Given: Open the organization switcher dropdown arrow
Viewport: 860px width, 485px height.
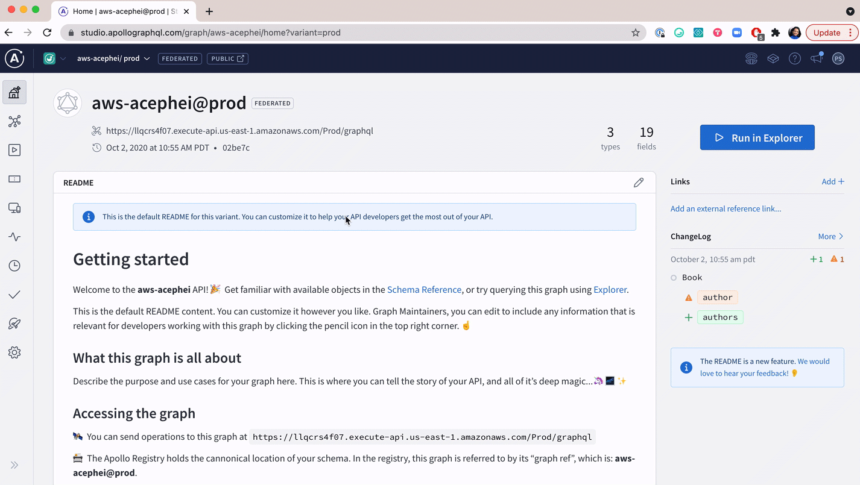Looking at the screenshot, I should [x=63, y=58].
